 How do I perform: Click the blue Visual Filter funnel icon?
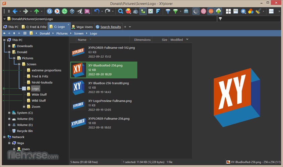coord(168,11)
